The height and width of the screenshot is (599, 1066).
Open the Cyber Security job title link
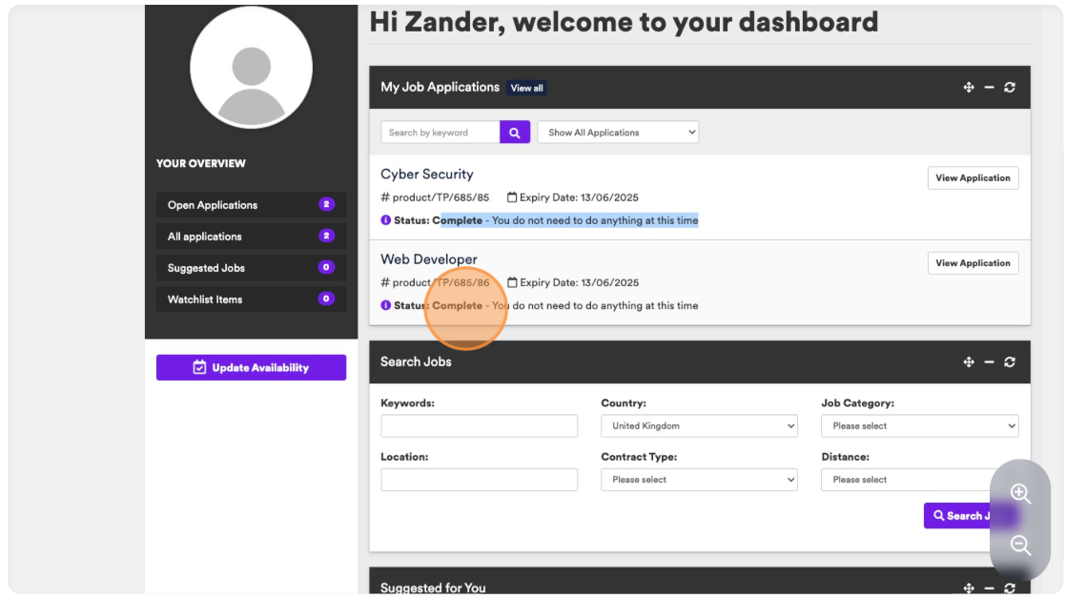(x=427, y=174)
